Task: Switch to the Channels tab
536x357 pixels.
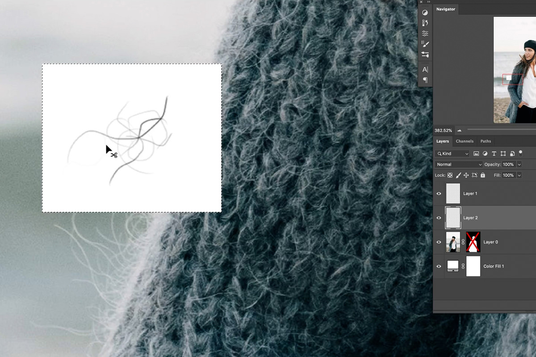Action: 465,141
